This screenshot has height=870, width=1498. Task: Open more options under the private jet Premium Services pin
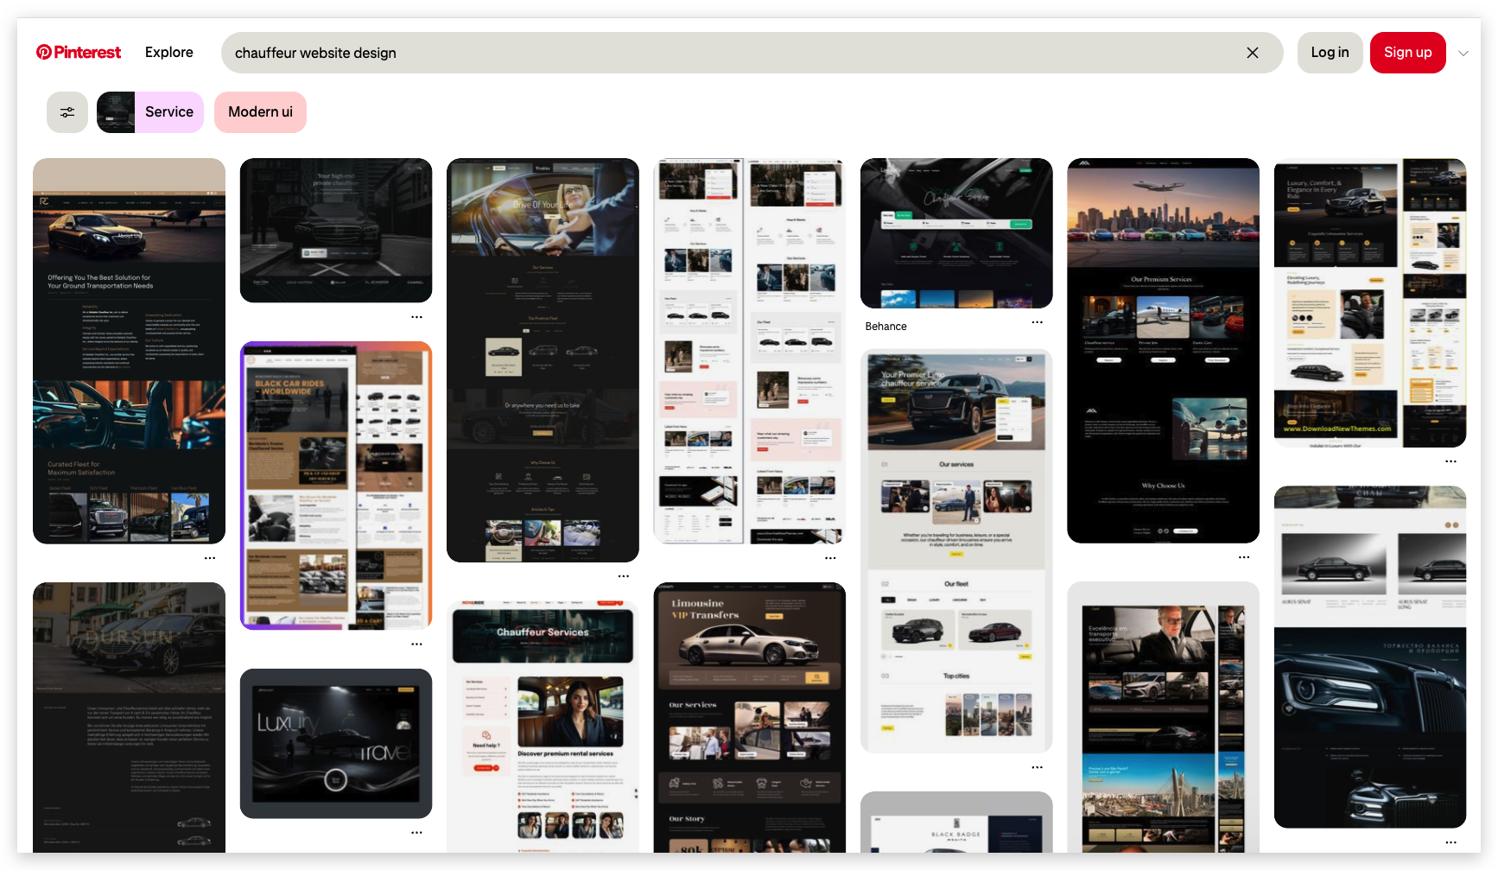tap(1244, 558)
